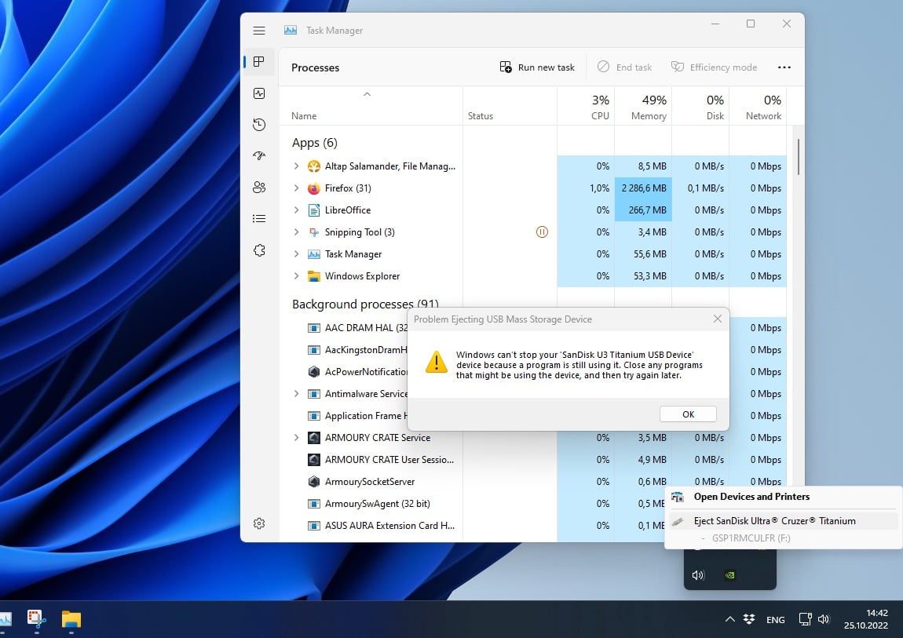Expand the Windows Explorer process row
The width and height of the screenshot is (903, 638).
point(296,276)
